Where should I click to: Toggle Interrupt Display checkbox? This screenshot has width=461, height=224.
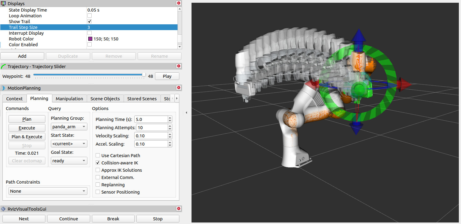point(90,33)
